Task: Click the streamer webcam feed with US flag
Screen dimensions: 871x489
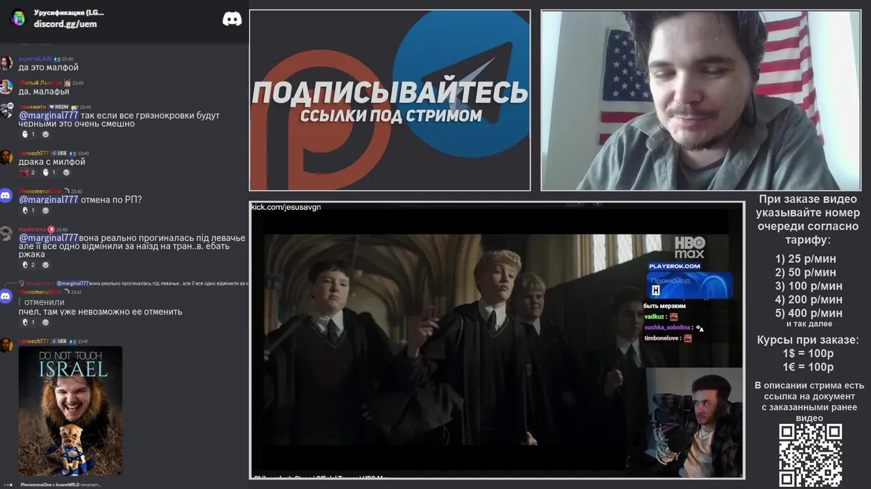Action: pyautogui.click(x=701, y=101)
